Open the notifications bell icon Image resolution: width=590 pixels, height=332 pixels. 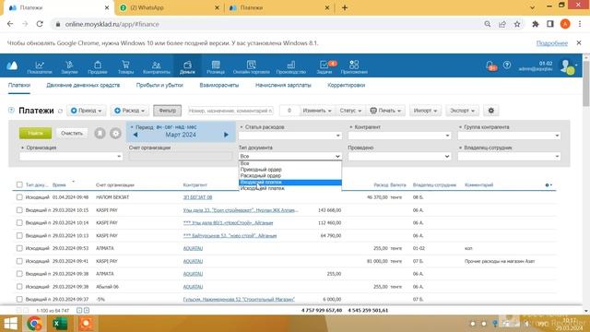(x=490, y=65)
